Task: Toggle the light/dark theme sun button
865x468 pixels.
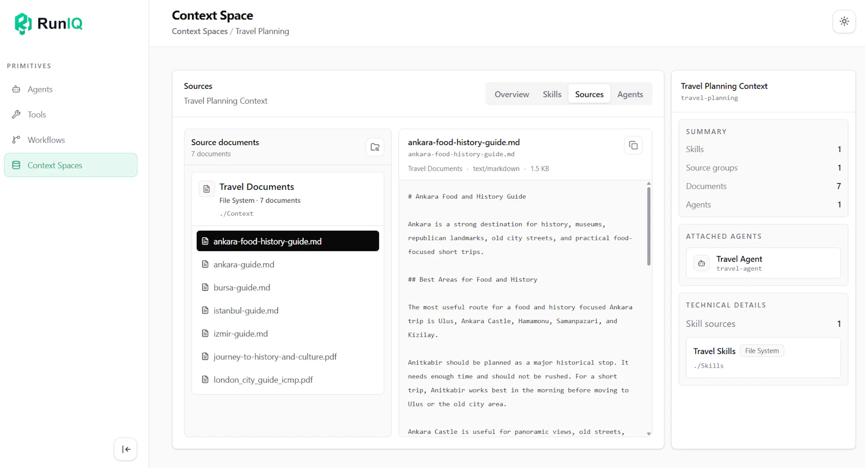Action: 844,22
